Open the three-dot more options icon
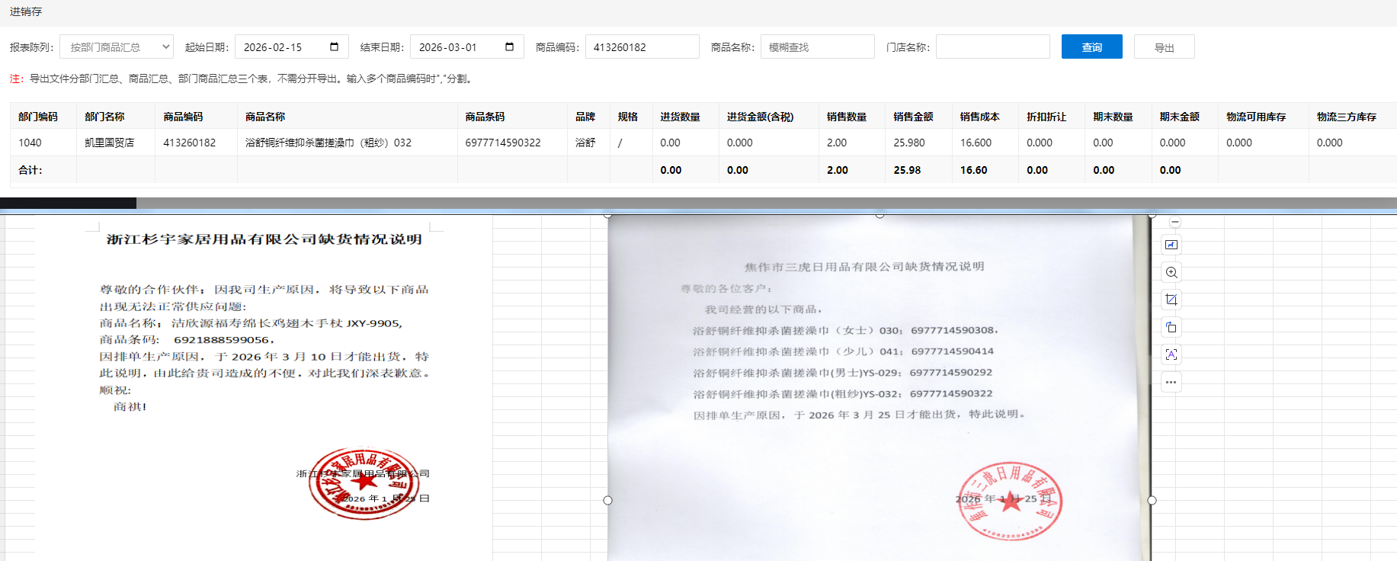Viewport: 1397px width, 561px height. click(x=1171, y=382)
